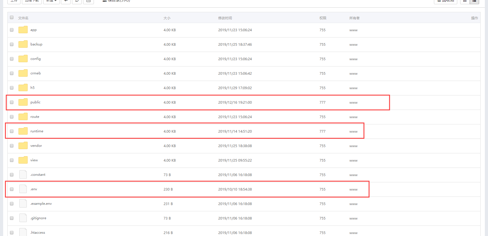Viewport: 488px width, 236px height.
Task: Click the .env file icon
Action: tap(23, 189)
